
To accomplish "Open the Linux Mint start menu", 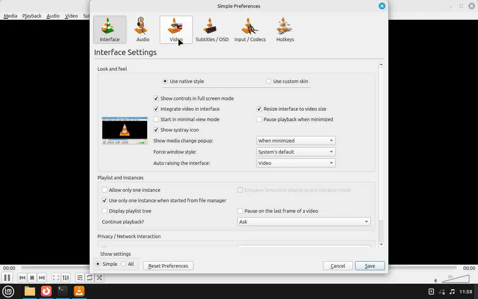I will pyautogui.click(x=9, y=291).
